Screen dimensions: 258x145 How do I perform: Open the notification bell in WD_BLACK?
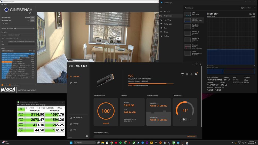pyautogui.click(x=196, y=74)
